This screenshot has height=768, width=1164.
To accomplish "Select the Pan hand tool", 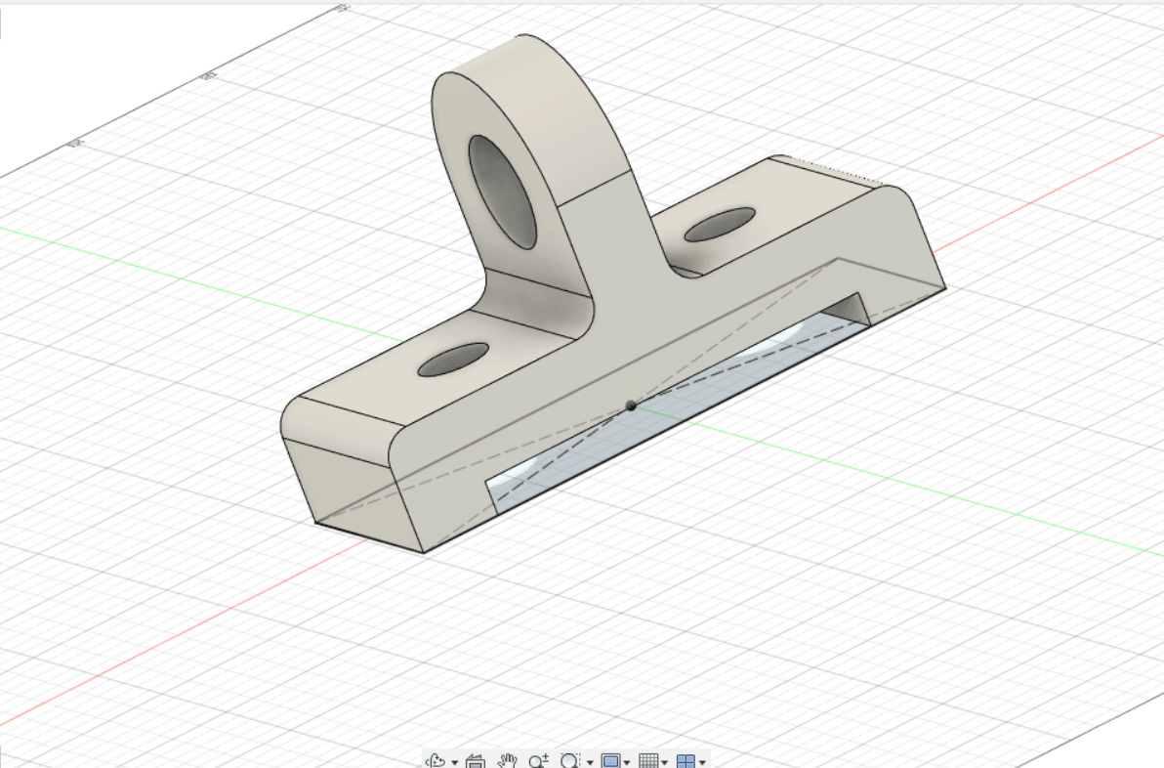I will [507, 760].
